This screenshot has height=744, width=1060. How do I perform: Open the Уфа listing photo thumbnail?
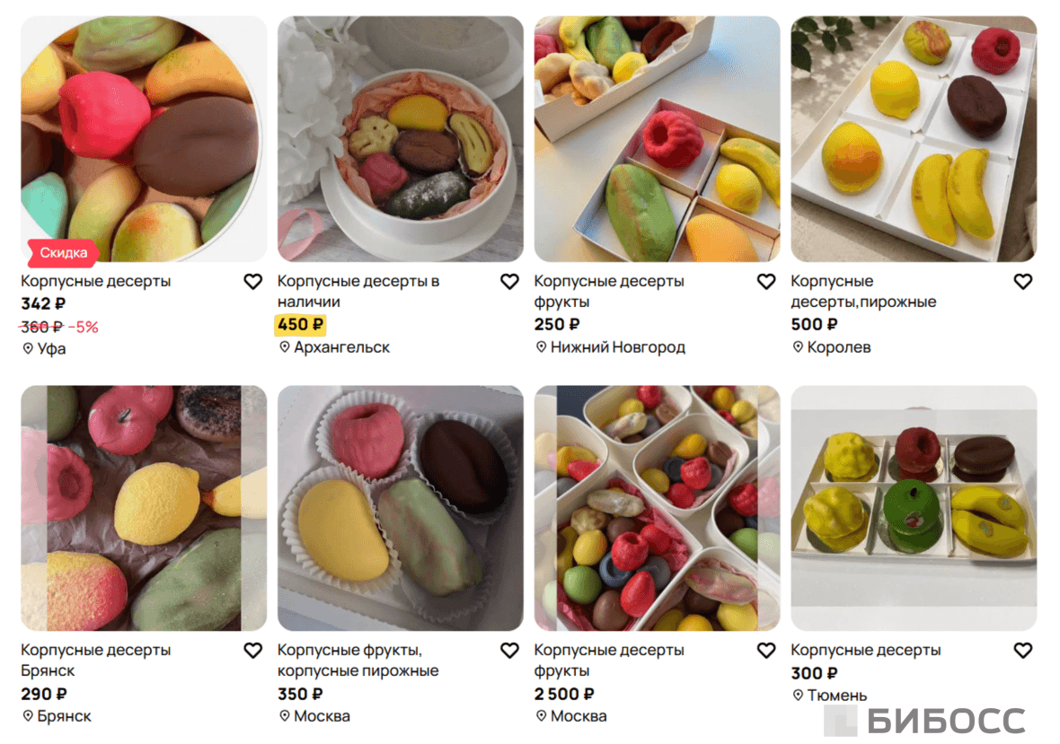click(x=144, y=139)
